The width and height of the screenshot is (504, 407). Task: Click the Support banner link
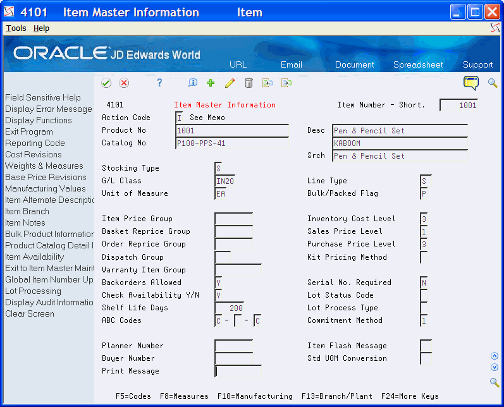(x=477, y=64)
